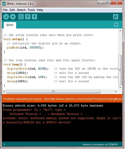Image resolution: width=125 pixels, height=150 pixels.
Task: Select the Blink sketch tab
Action: 10,25
